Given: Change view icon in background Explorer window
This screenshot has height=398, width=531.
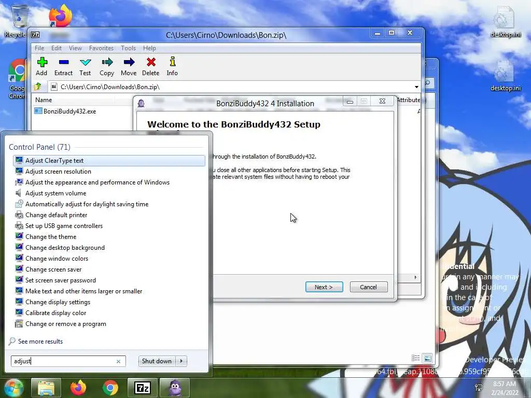Looking at the screenshot, I should click(415, 358).
